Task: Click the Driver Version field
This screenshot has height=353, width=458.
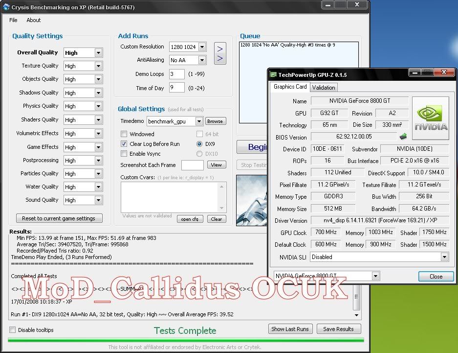Action: tap(380, 220)
